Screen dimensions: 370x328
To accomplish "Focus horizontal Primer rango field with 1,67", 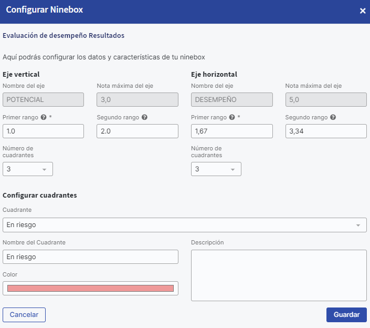I will (231, 131).
